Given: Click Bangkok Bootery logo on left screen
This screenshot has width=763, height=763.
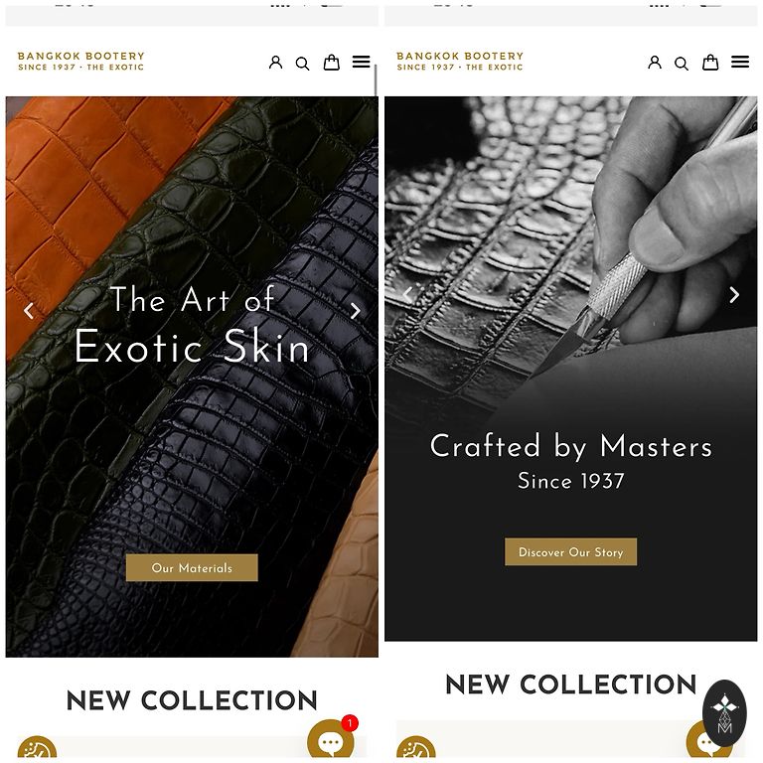Looking at the screenshot, I should [81, 62].
